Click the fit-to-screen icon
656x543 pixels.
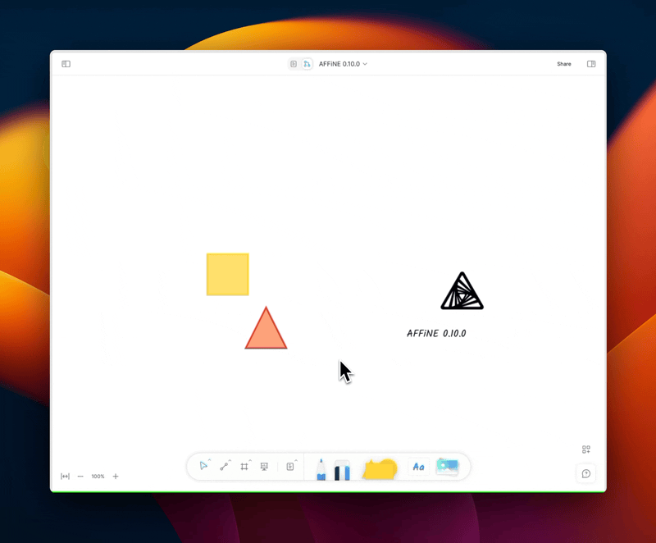66,476
